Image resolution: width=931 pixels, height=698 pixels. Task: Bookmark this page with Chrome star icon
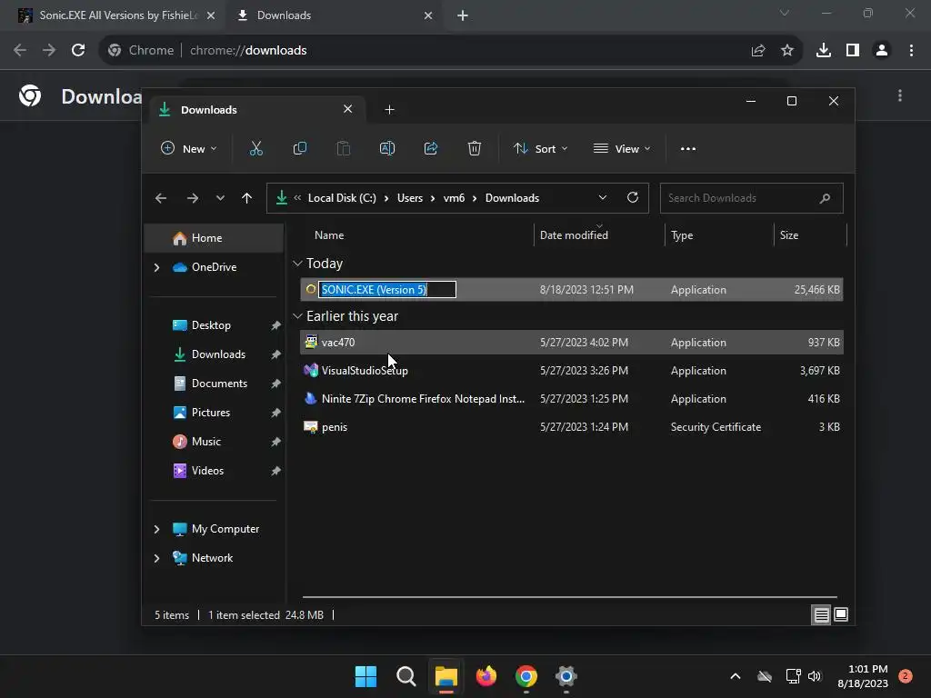(787, 51)
